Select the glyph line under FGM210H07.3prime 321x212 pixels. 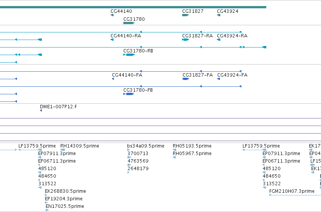coord(295,195)
